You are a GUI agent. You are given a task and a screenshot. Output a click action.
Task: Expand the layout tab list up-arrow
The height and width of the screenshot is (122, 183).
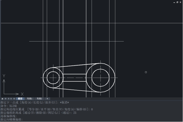2,98
